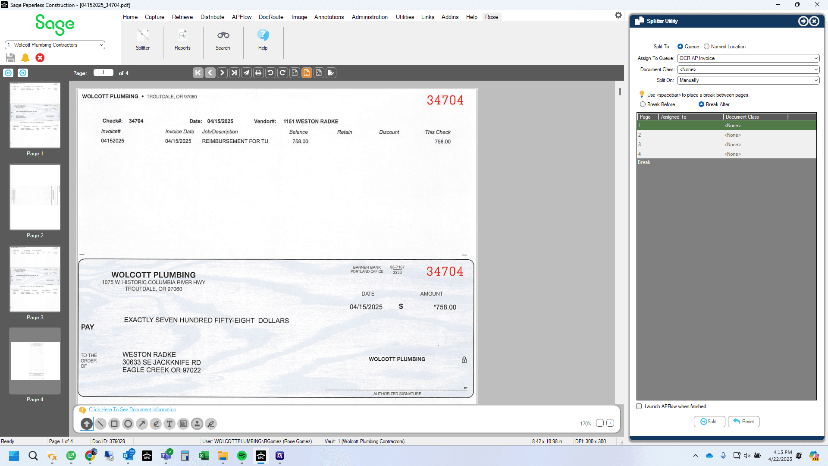Select Page 4 thumbnail
The image size is (828, 466).
pos(35,361)
